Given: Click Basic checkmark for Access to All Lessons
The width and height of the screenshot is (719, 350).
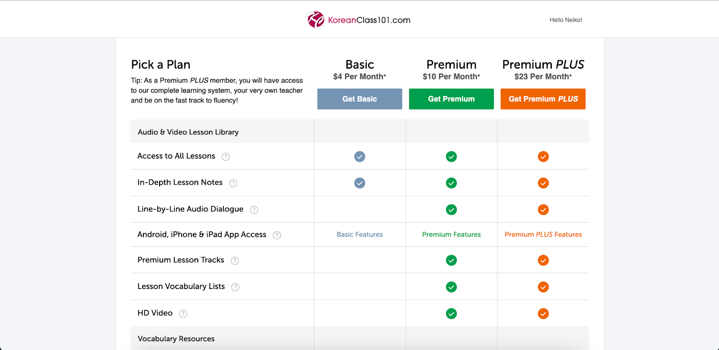Looking at the screenshot, I should pos(359,157).
